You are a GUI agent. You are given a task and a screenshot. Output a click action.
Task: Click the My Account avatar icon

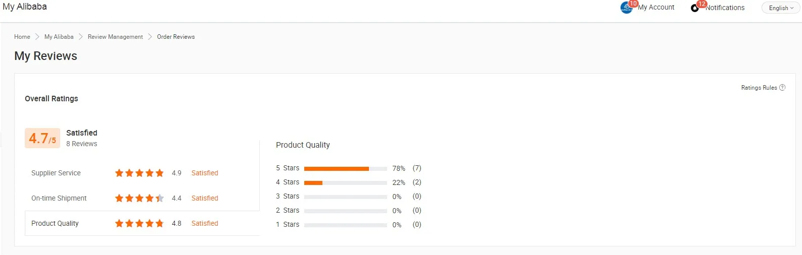point(626,8)
